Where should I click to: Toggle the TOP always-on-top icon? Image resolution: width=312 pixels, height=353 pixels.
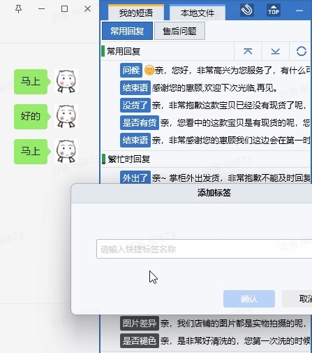click(x=274, y=10)
